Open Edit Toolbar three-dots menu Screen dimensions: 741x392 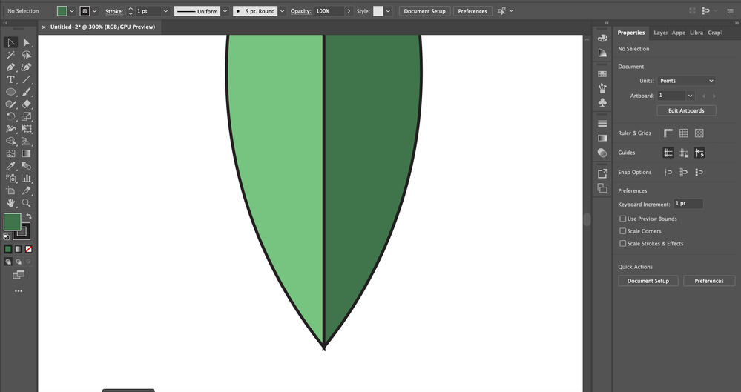click(x=19, y=291)
